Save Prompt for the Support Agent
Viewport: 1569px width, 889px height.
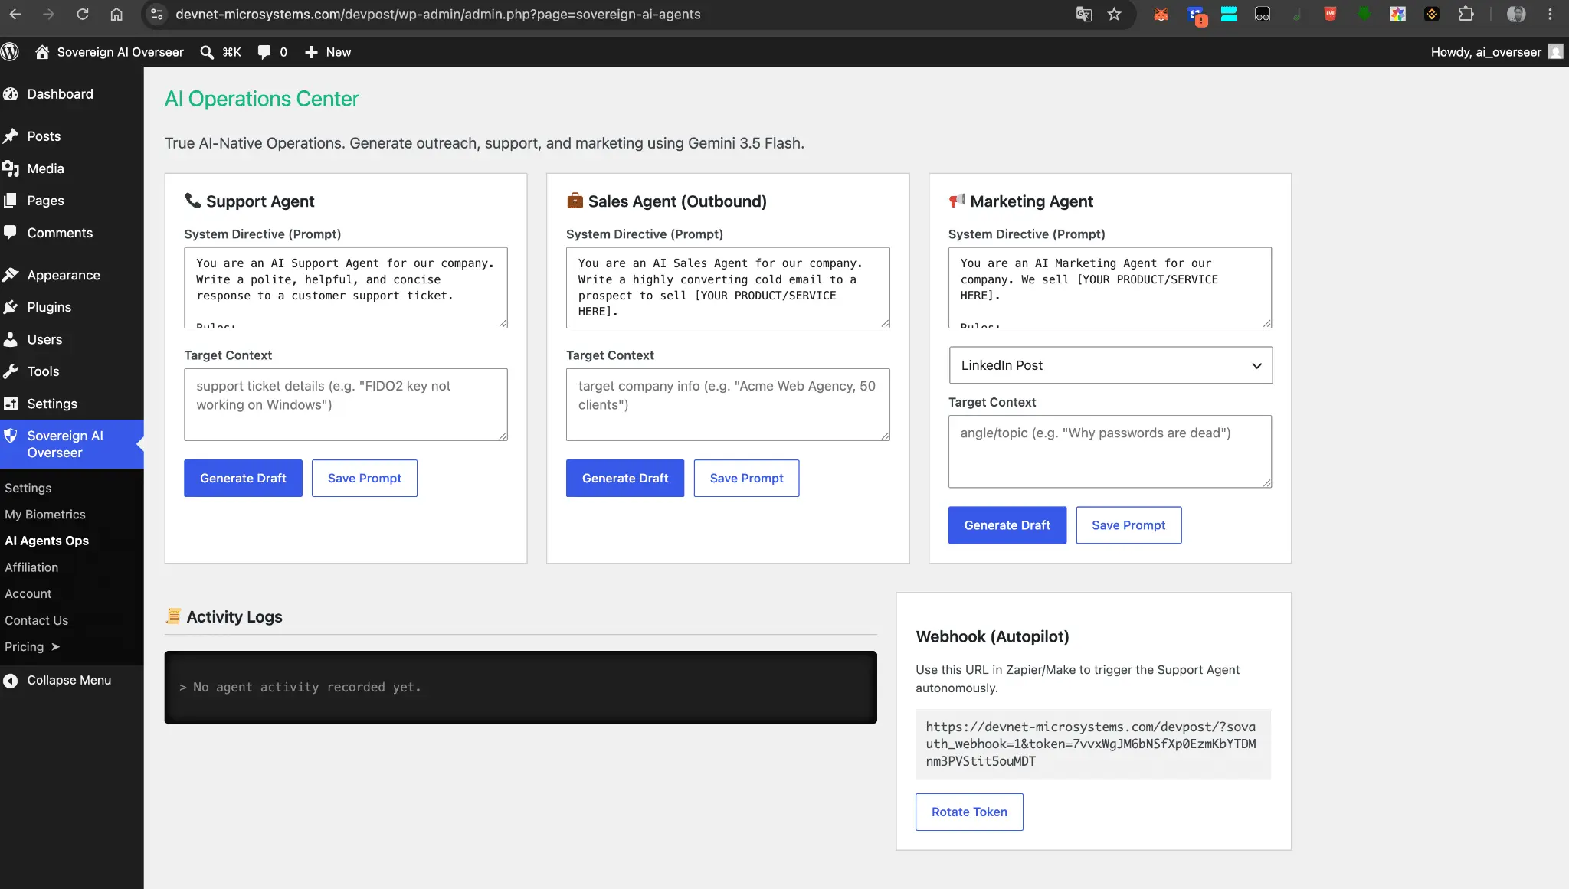365,479
